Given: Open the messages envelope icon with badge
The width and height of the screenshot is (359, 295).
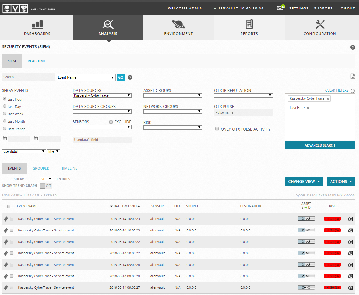Looking at the screenshot, I should point(280,8).
